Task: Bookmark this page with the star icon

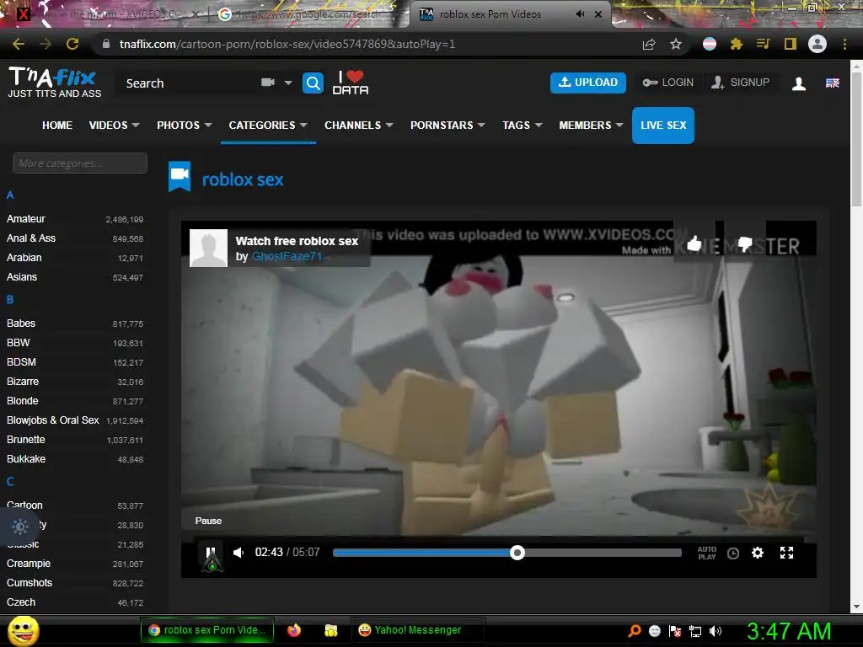Action: (x=676, y=44)
